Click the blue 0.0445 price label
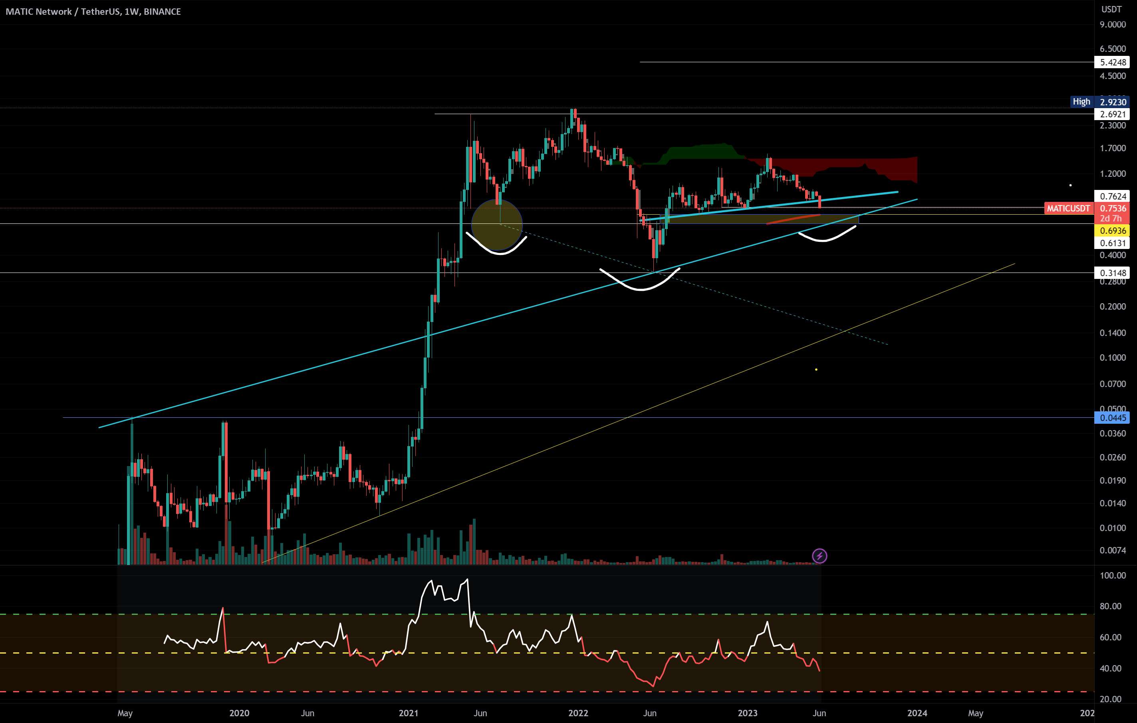This screenshot has width=1137, height=723. [1113, 418]
